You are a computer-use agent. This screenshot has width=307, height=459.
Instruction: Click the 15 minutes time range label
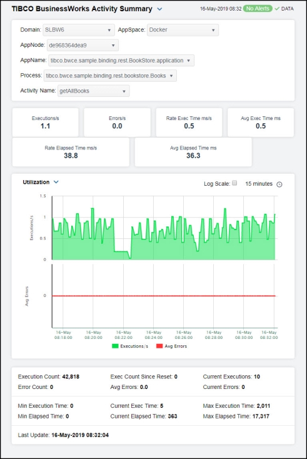coord(259,184)
